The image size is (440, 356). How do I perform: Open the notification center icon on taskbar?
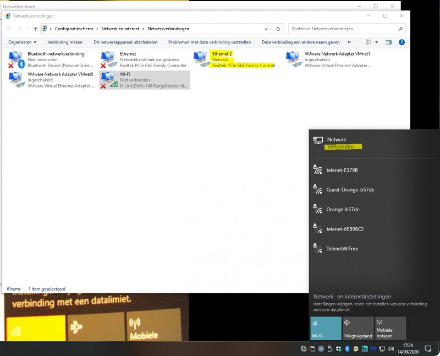[428, 349]
